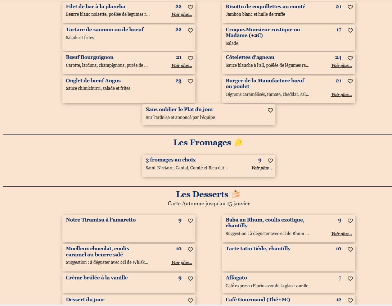Image resolution: width=392 pixels, height=306 pixels.
Task: Favorite the Tarte tatin tiède, chantilly
Action: [x=350, y=249]
